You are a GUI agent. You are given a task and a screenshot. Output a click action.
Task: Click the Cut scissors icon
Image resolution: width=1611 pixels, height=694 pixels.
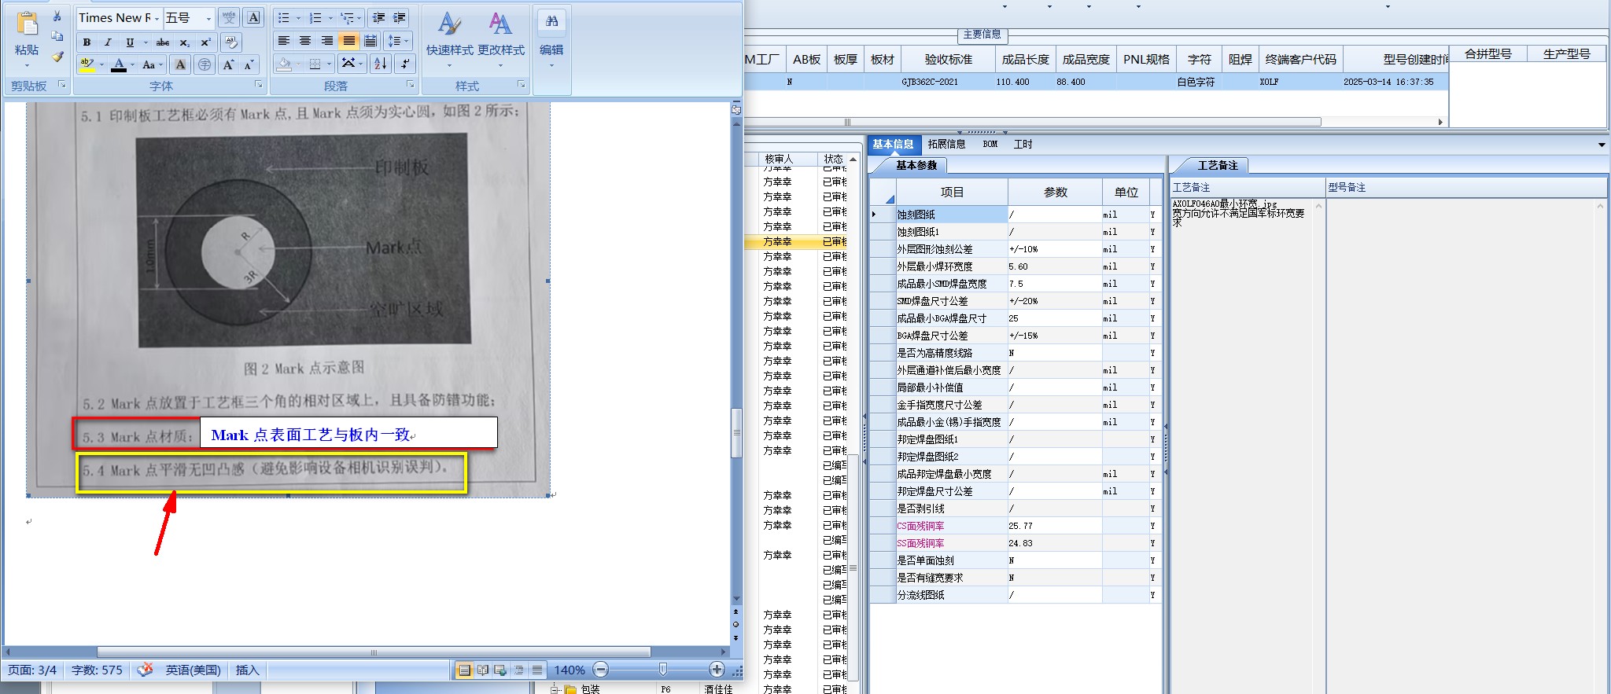pos(57,16)
